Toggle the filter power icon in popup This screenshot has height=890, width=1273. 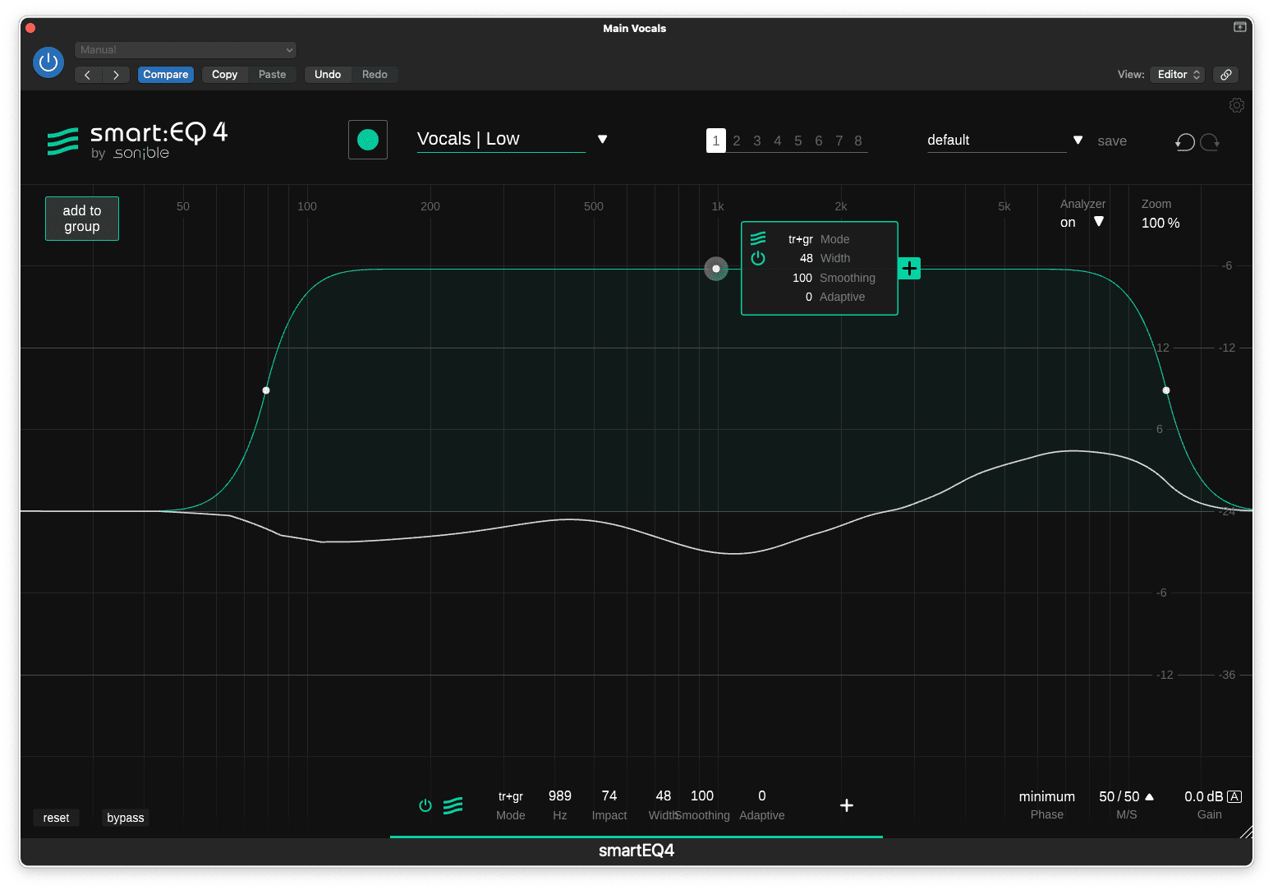point(758,258)
